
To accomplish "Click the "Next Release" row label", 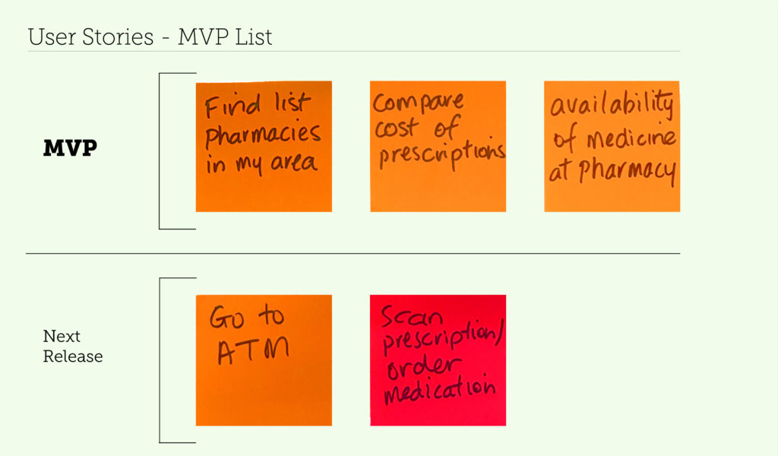I will point(72,346).
